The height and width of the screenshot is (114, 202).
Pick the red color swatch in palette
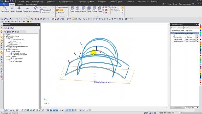coord(201,27)
